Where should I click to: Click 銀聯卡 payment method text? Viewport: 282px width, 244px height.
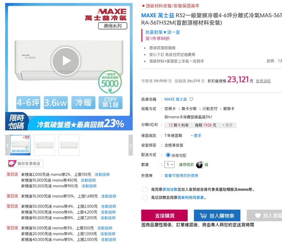point(229,108)
